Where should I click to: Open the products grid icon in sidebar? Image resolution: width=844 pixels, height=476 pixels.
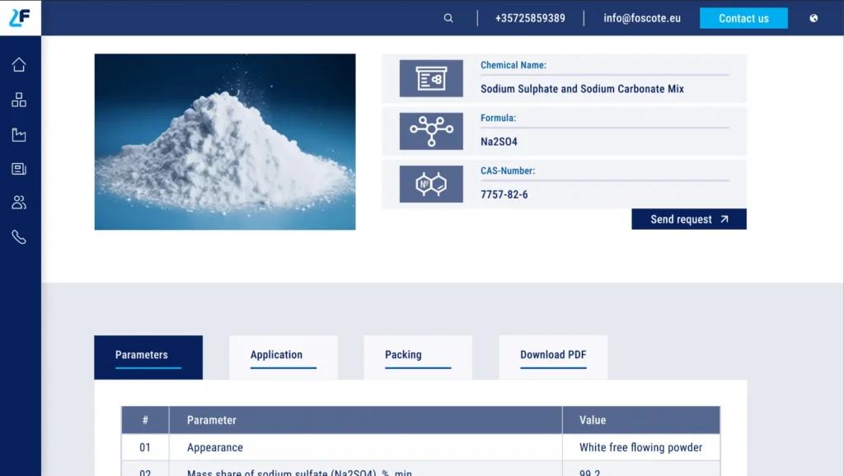(x=19, y=100)
